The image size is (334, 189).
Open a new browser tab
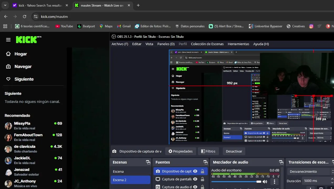pyautogui.click(x=138, y=5)
